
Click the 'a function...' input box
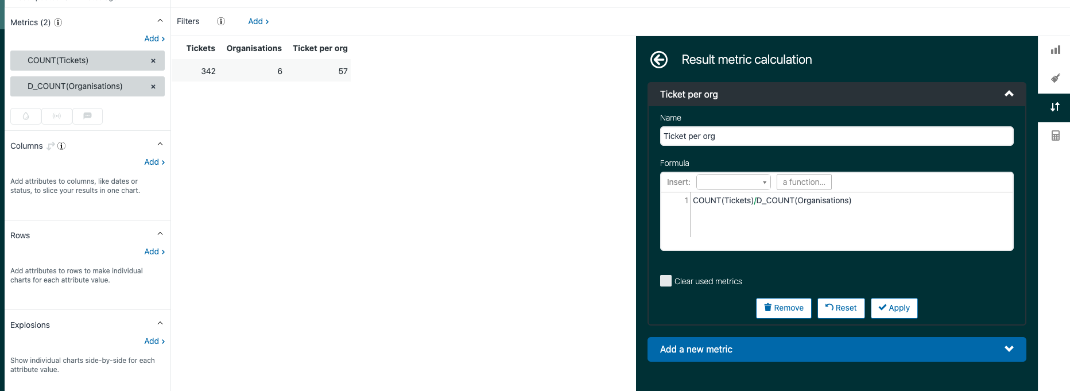coord(804,182)
